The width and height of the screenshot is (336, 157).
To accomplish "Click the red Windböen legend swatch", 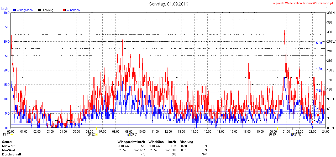I will coord(64,10).
